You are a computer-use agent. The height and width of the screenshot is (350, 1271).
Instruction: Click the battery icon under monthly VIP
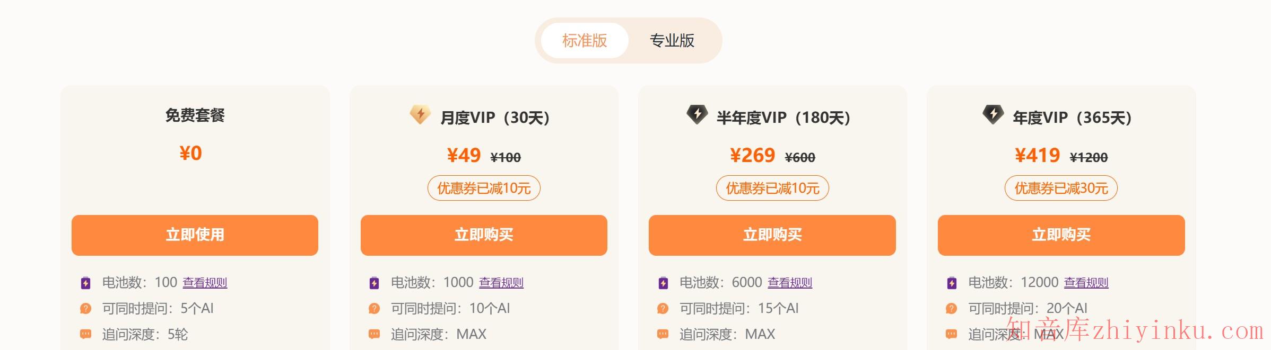pyautogui.click(x=375, y=283)
